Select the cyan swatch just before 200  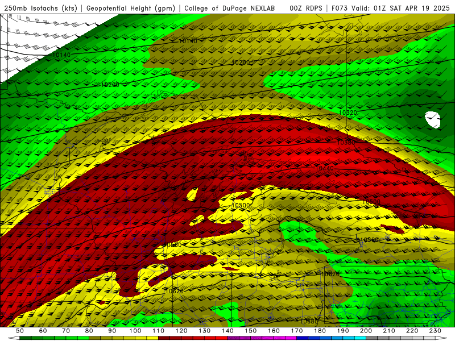[360, 338]
